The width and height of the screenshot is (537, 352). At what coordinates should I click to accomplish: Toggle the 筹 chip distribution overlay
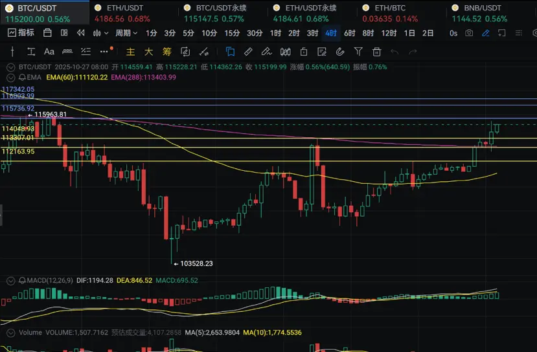(166, 52)
